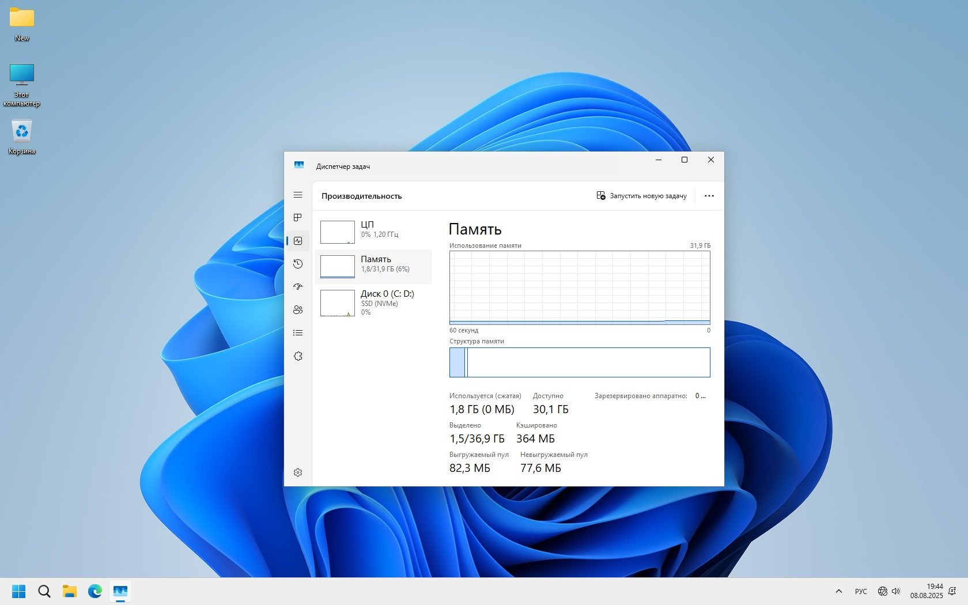Screen dimensions: 968x605
Task: Open the Details list page icon
Action: [298, 333]
